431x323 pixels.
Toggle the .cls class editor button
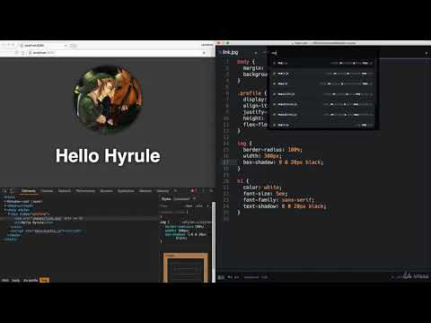199,206
